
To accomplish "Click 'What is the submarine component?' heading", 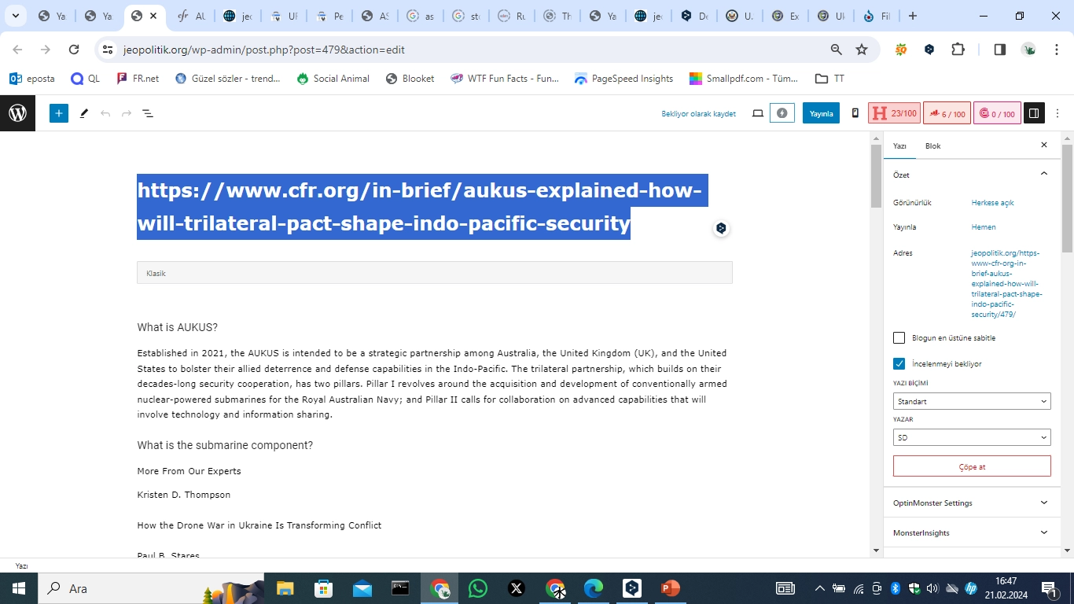I will (225, 445).
